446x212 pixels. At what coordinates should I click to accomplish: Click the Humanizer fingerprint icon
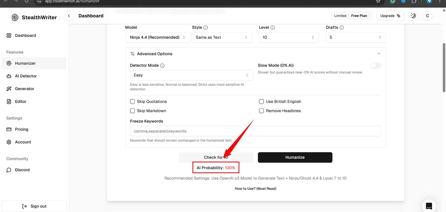(x=9, y=63)
